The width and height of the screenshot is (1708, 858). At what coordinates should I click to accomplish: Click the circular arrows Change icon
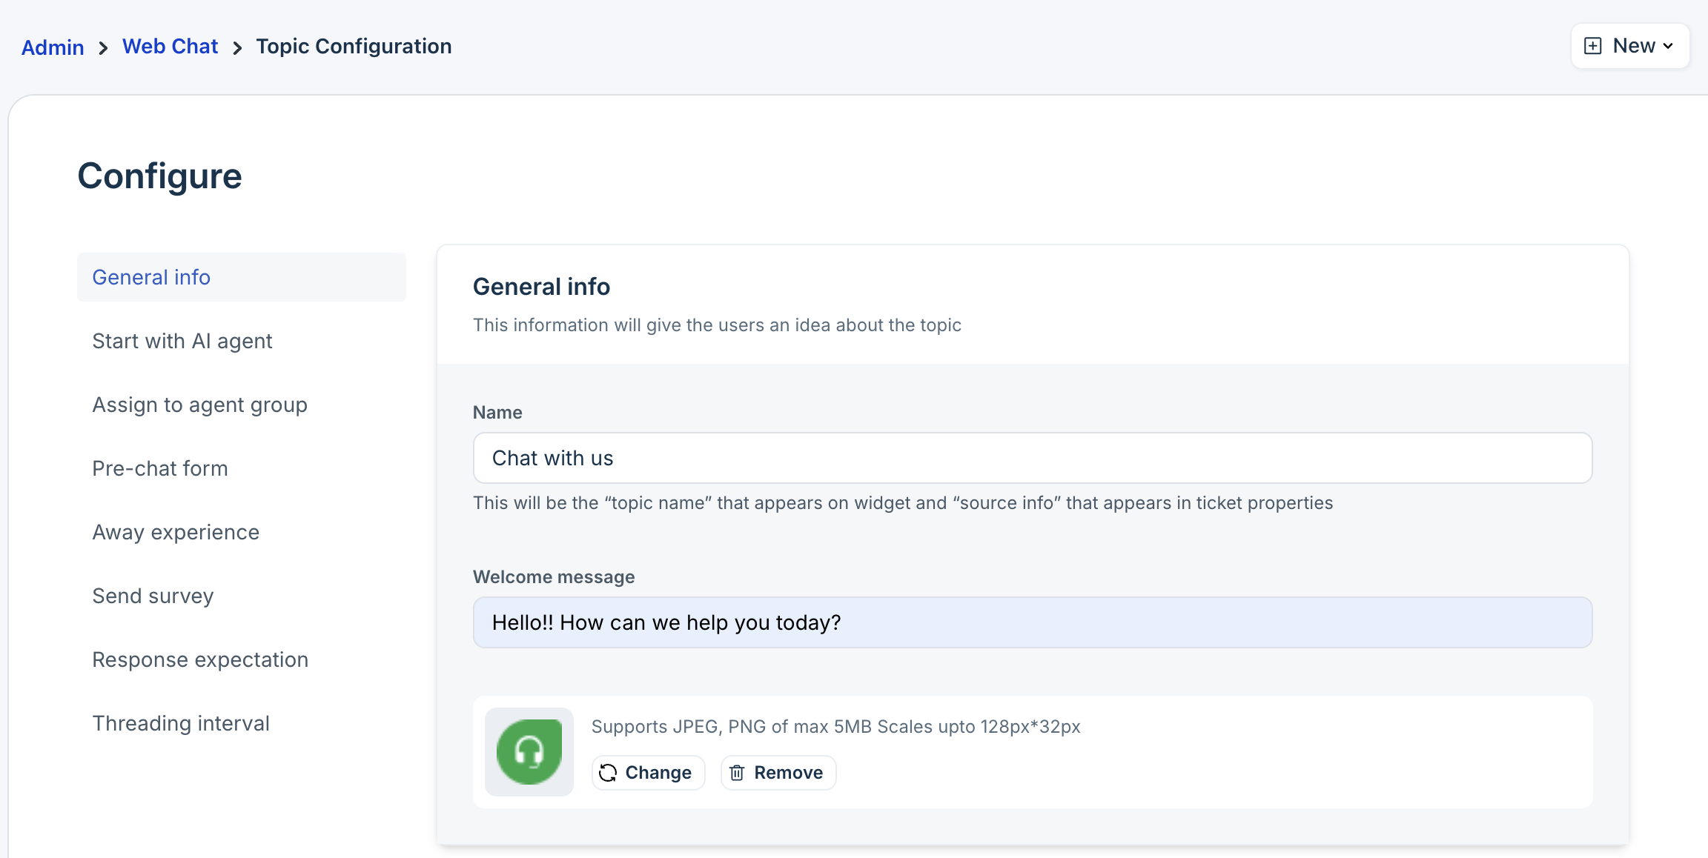[x=608, y=773]
